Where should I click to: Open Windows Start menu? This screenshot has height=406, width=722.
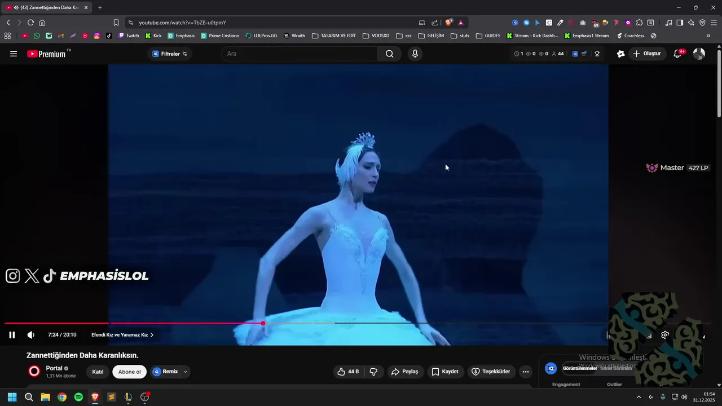pos(12,397)
